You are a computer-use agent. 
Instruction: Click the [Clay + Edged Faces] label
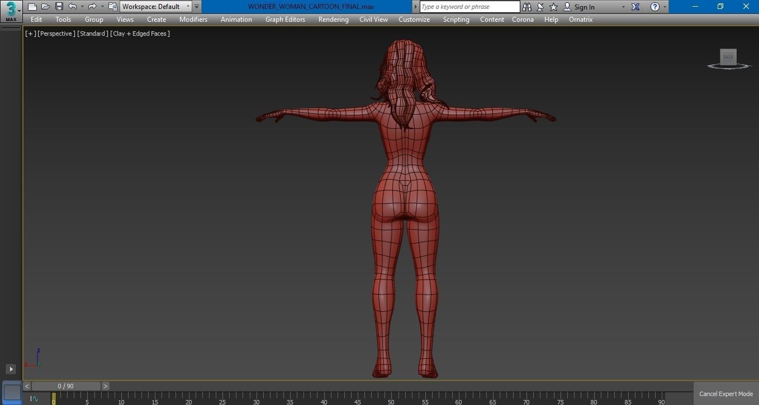coord(140,33)
